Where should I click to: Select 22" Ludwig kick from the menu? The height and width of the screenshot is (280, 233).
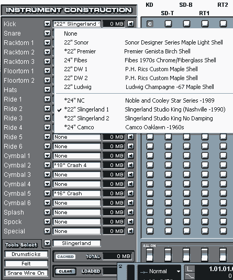[143, 87]
